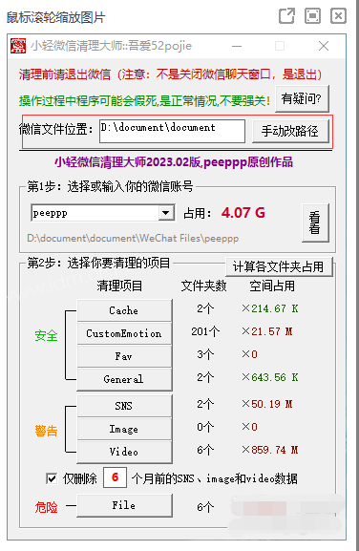Click the ×214.67 K Cache size

(270, 308)
